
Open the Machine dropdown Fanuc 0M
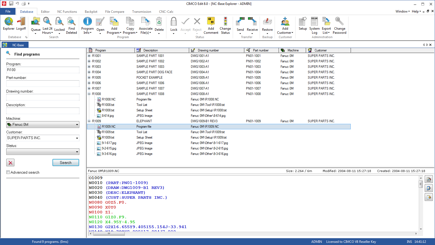point(43,124)
